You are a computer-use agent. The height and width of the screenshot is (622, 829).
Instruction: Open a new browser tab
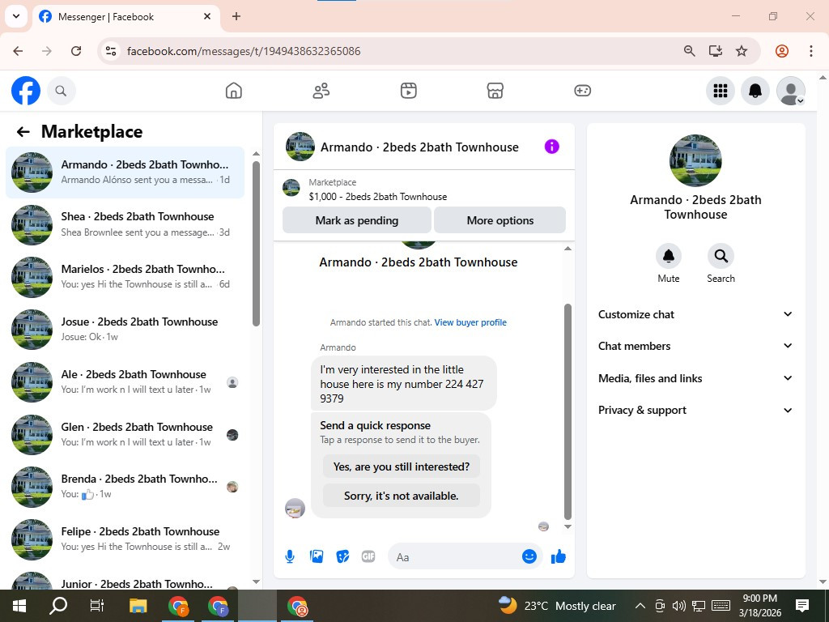(236, 16)
